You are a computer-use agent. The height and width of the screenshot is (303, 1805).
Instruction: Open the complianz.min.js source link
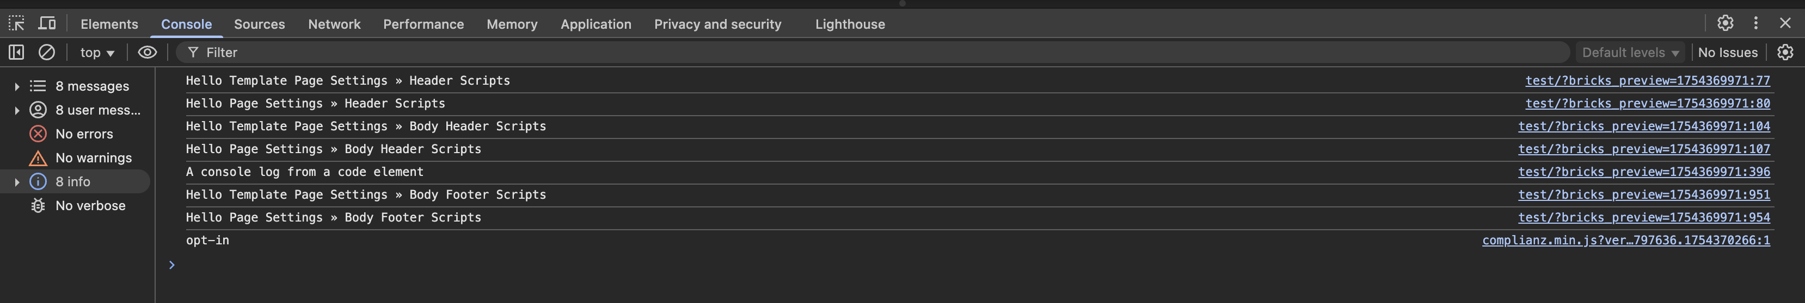click(1625, 240)
